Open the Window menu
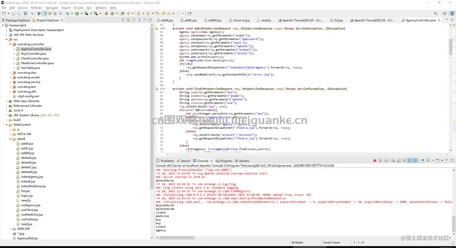 coord(101,8)
